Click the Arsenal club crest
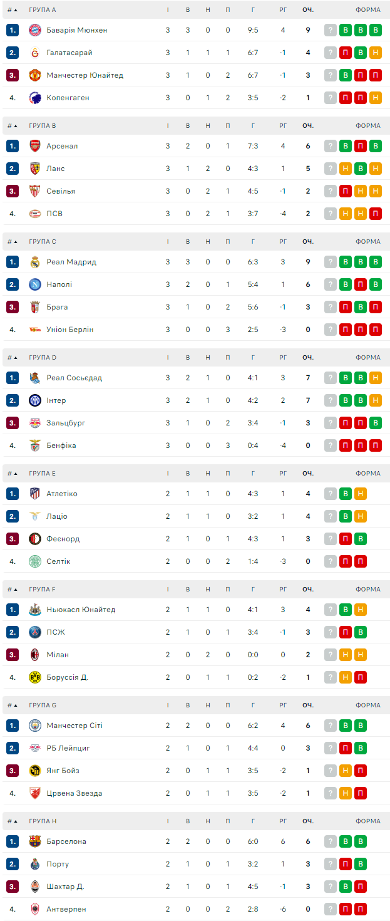Screen dimensions: 390x921 35,146
